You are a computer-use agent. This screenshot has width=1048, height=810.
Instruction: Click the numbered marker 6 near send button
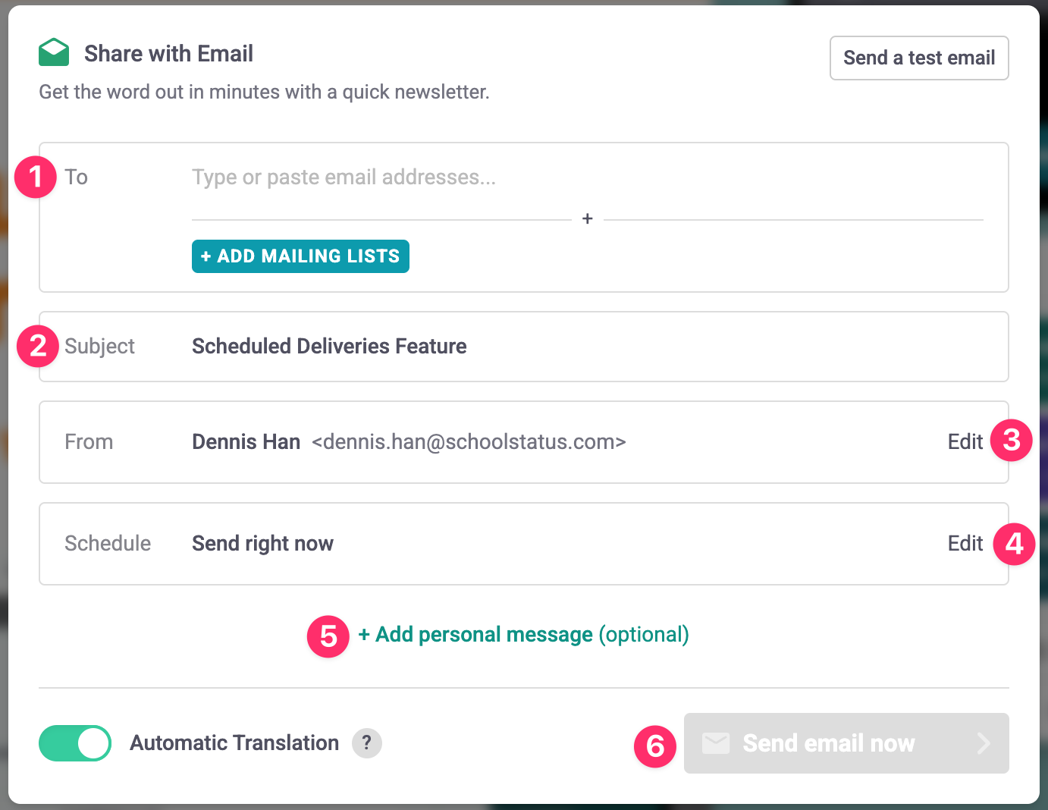click(655, 746)
